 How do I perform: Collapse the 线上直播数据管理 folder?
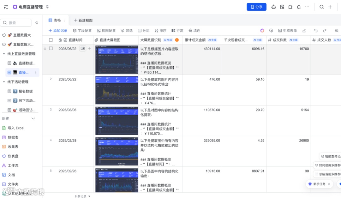(4, 54)
